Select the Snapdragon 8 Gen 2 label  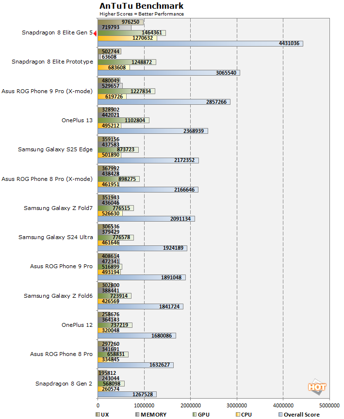tap(64, 384)
